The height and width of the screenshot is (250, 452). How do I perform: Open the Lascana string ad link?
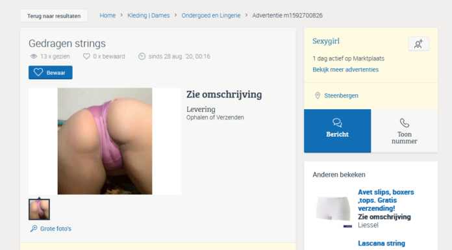click(381, 244)
